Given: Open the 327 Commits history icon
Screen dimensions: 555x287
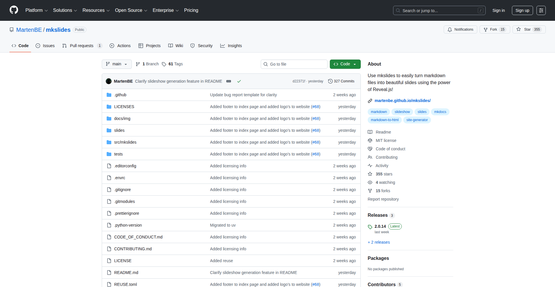Looking at the screenshot, I should coord(330,81).
